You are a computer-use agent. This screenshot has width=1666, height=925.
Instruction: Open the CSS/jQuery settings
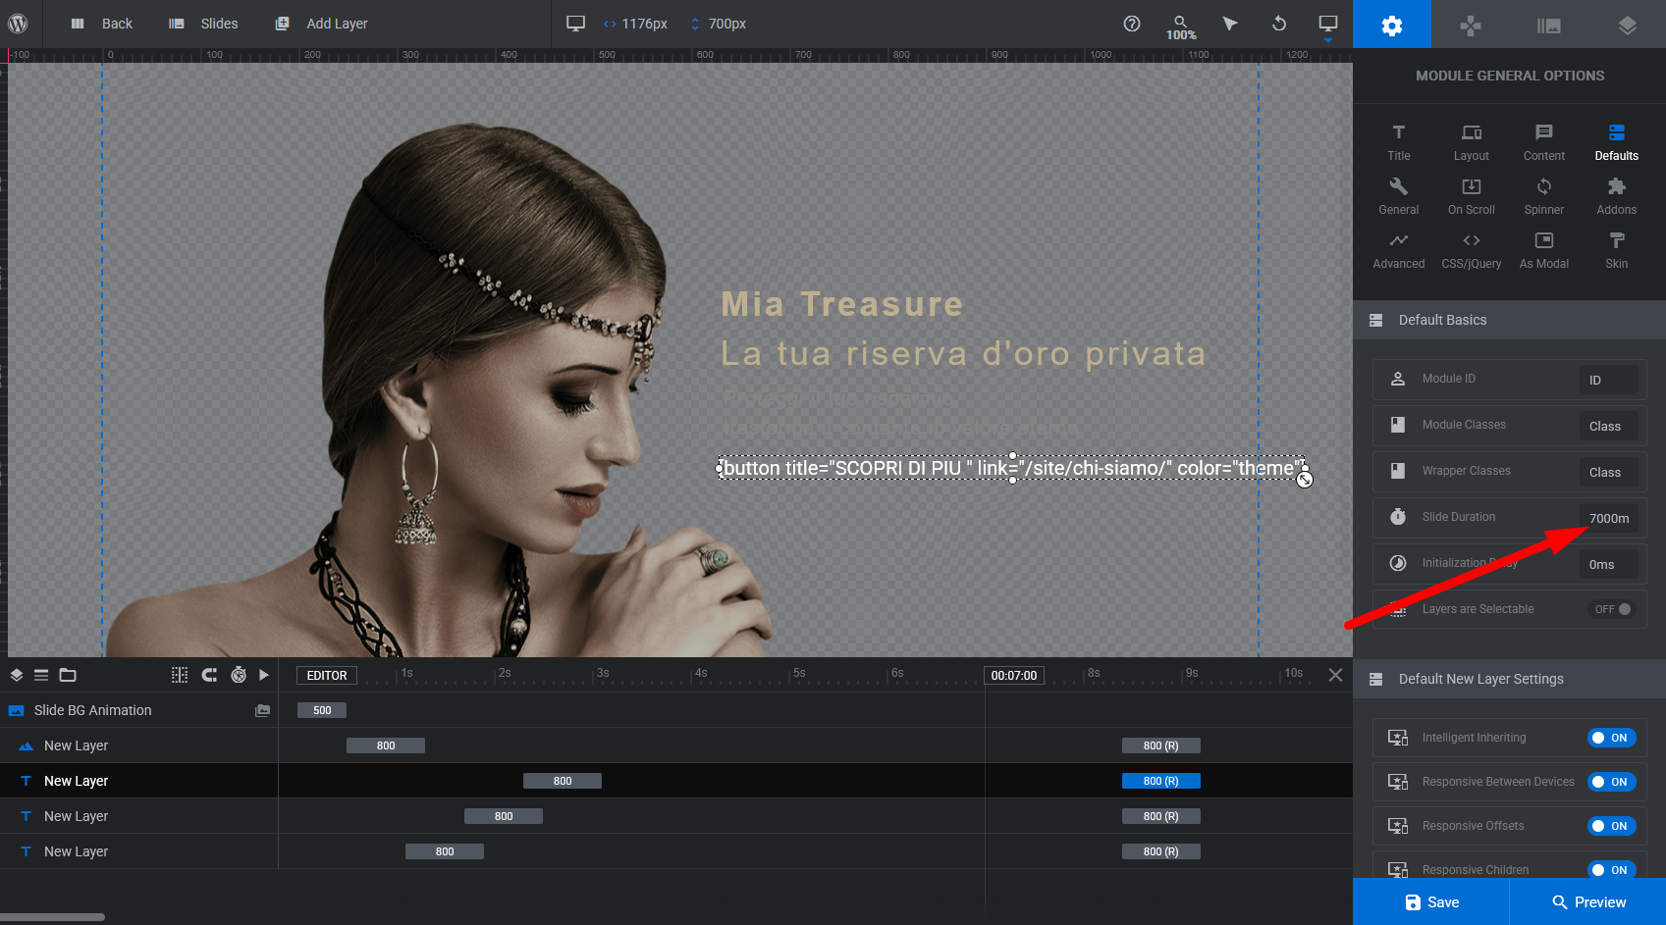pyautogui.click(x=1471, y=250)
